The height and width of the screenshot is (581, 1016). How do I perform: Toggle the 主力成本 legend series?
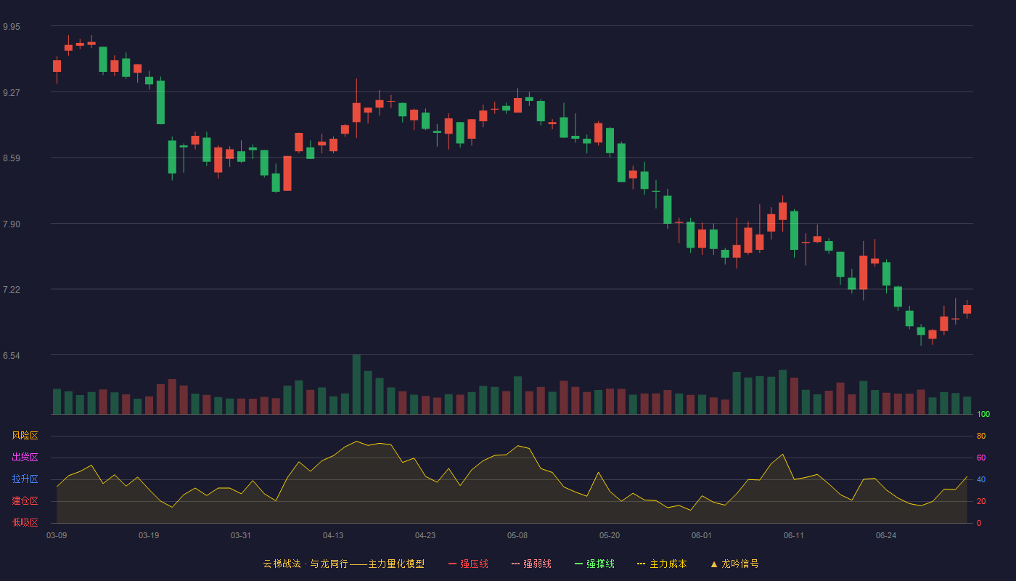[x=662, y=564]
